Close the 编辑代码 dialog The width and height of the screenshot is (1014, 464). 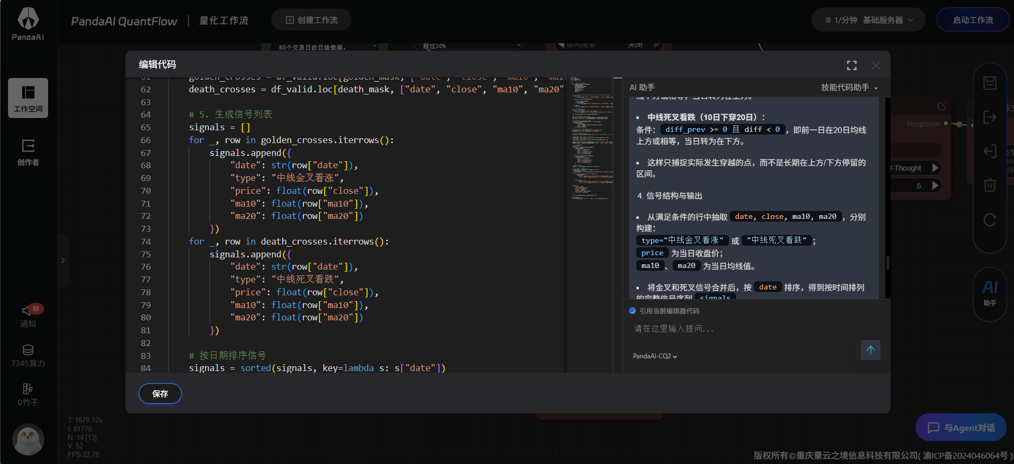pos(876,65)
